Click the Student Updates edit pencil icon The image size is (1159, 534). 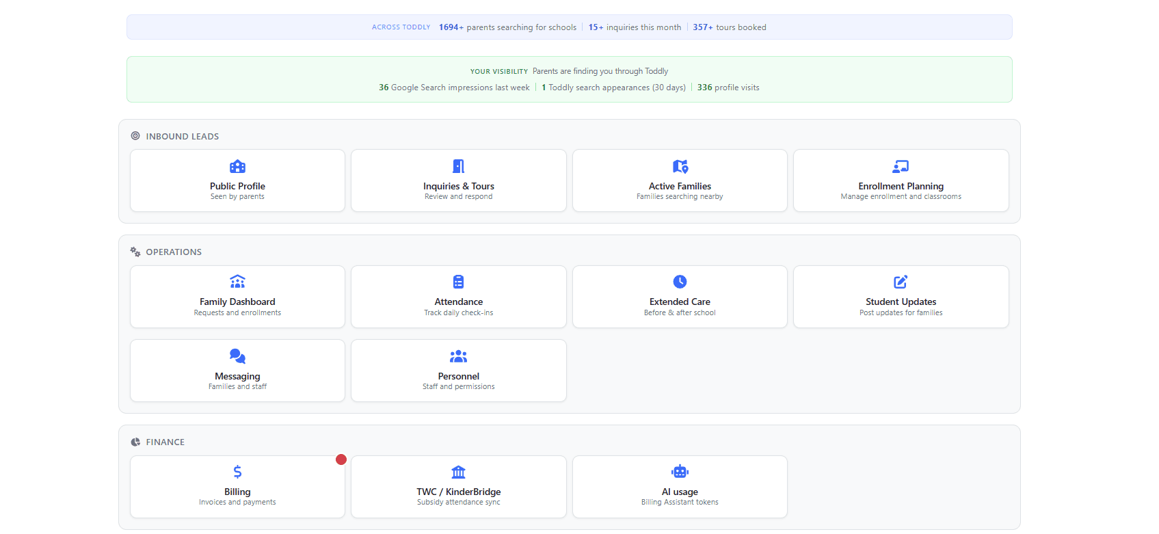point(901,282)
